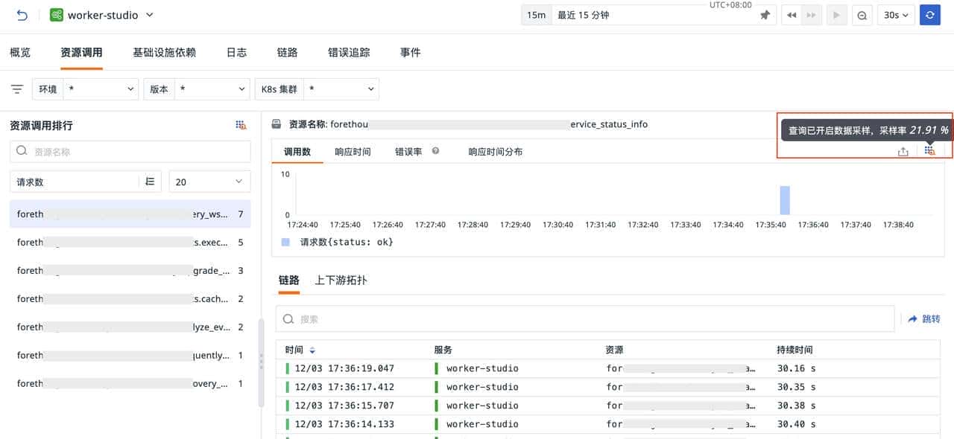Click the pin icon near the time picker
The image size is (954, 439).
pyautogui.click(x=765, y=14)
